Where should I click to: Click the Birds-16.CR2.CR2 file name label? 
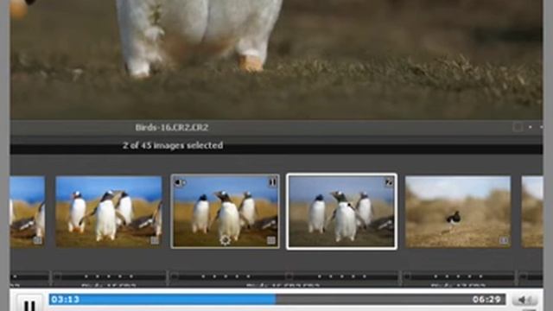click(x=172, y=128)
